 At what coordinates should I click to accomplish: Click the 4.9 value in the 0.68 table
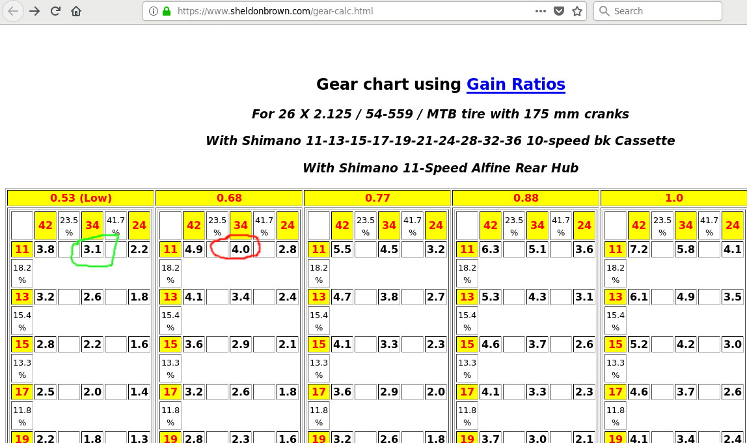pyautogui.click(x=194, y=249)
